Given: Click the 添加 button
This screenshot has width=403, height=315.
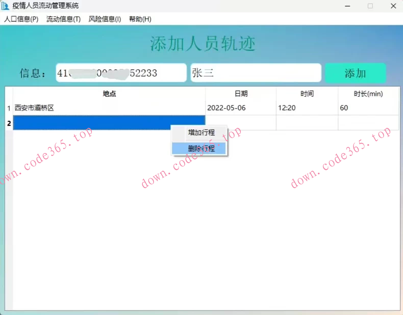Looking at the screenshot, I should coord(356,73).
